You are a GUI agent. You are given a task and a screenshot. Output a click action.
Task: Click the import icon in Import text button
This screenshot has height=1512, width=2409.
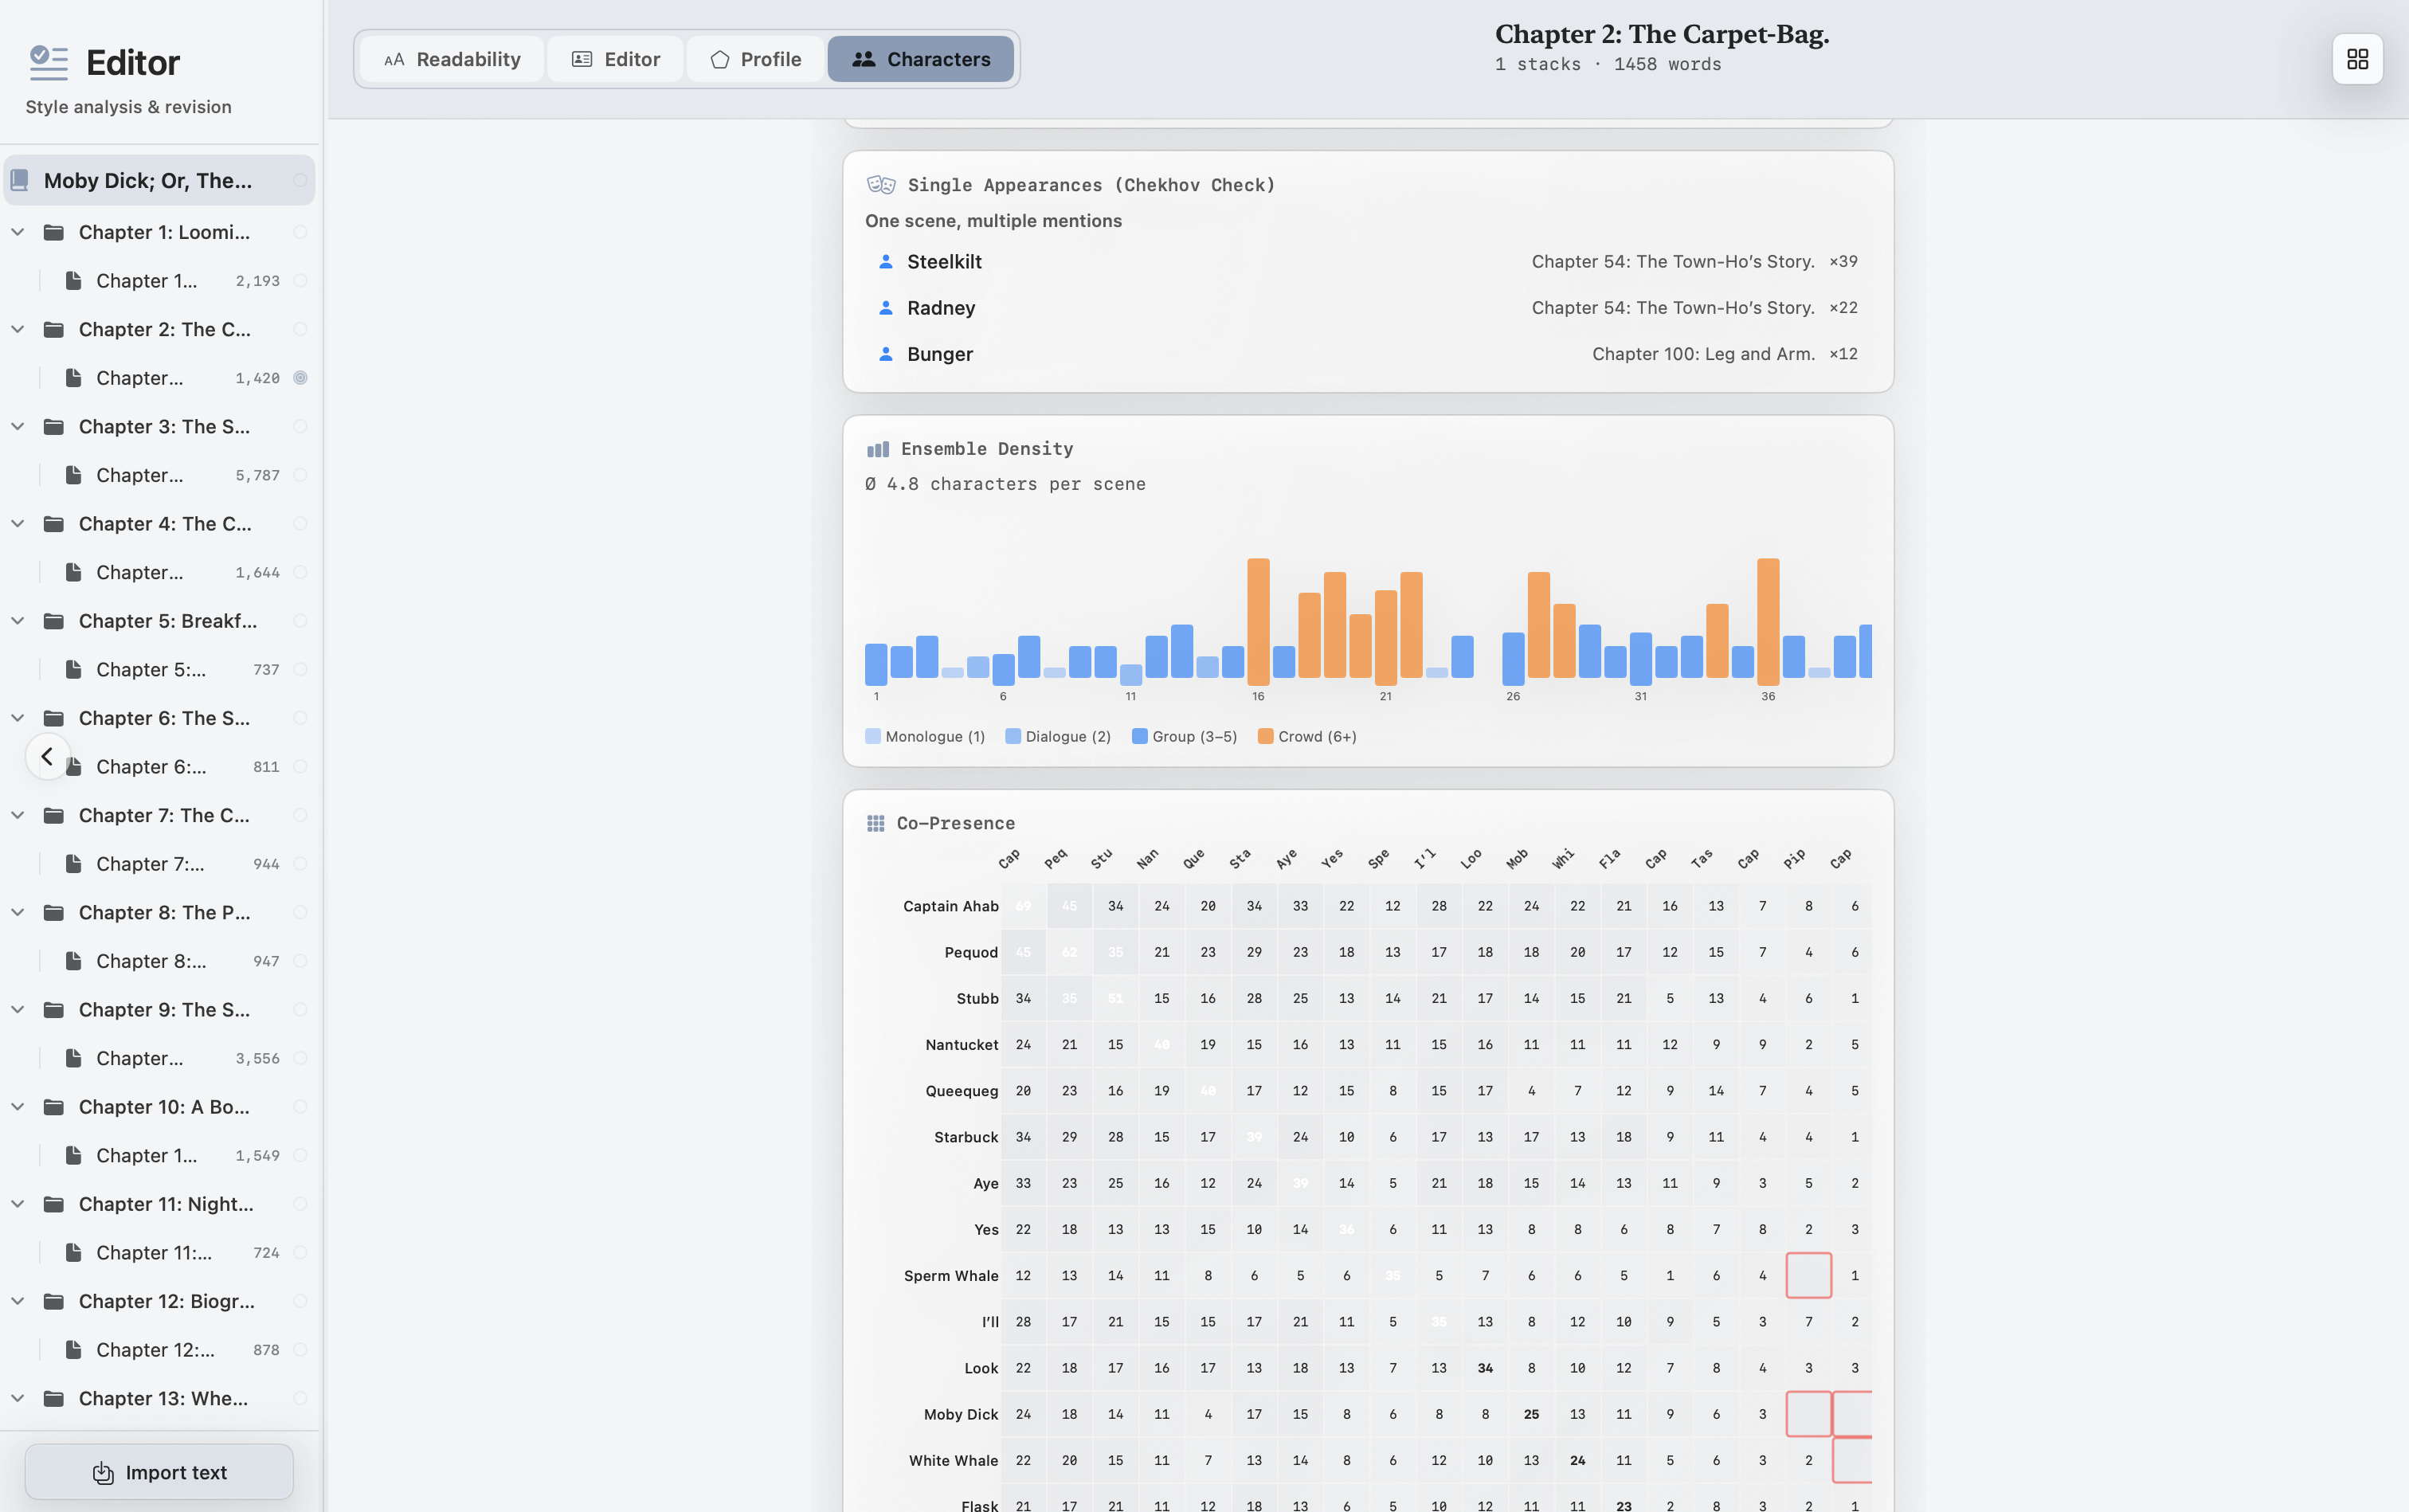(103, 1472)
